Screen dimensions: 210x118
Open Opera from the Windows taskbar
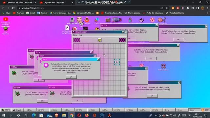[x=79, y=115]
